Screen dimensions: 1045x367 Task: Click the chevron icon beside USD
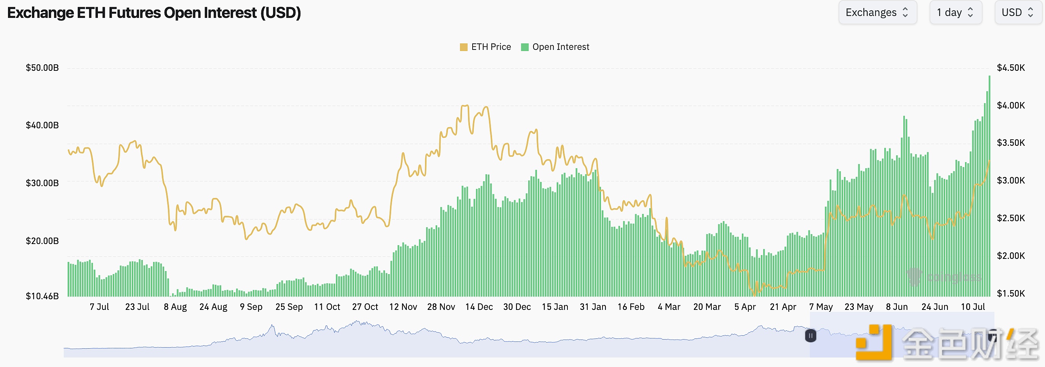(x=1031, y=13)
